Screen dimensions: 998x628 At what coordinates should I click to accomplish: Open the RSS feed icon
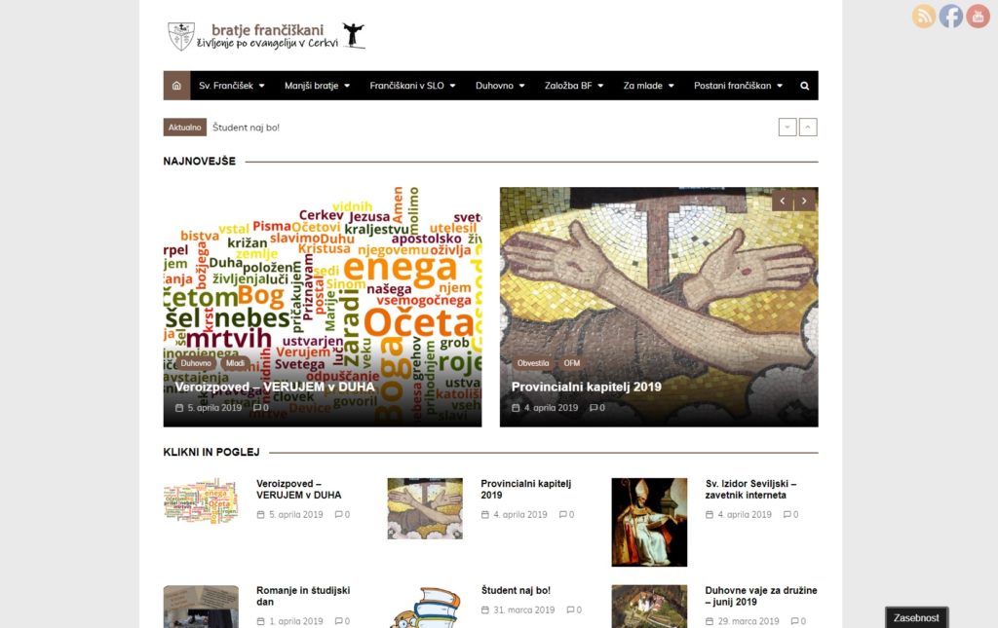point(924,16)
